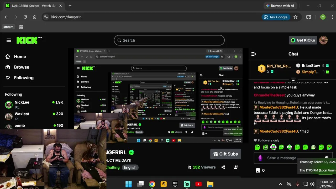Pick the pale grimacing emote
The width and height of the screenshot is (336, 189).
(x=313, y=147)
